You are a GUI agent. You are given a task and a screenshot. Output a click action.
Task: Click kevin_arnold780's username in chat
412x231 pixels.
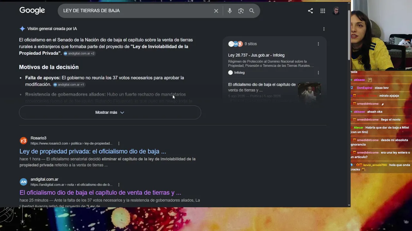(375, 165)
